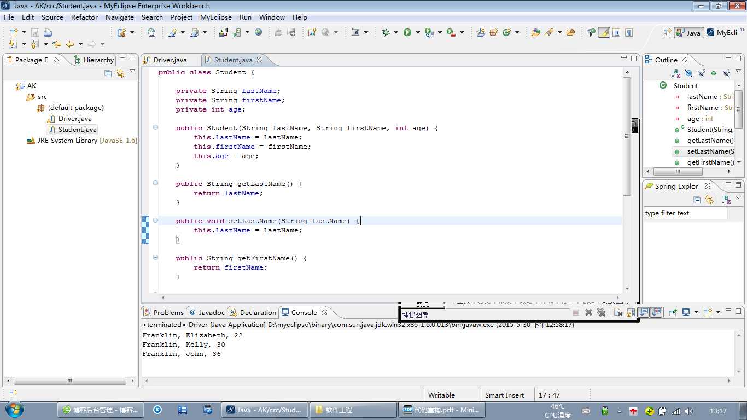Click the Print icon in toolbar
The image size is (747, 420).
coord(48,32)
